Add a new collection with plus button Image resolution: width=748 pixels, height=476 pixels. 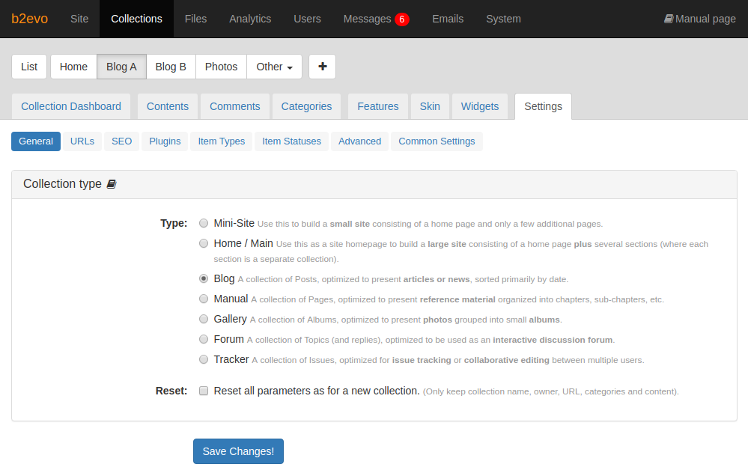pos(323,67)
